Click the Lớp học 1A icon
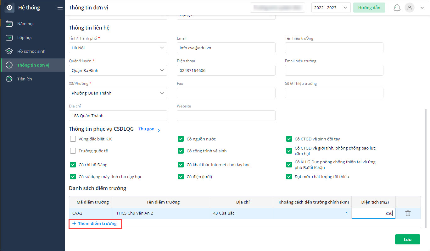 click(9, 38)
